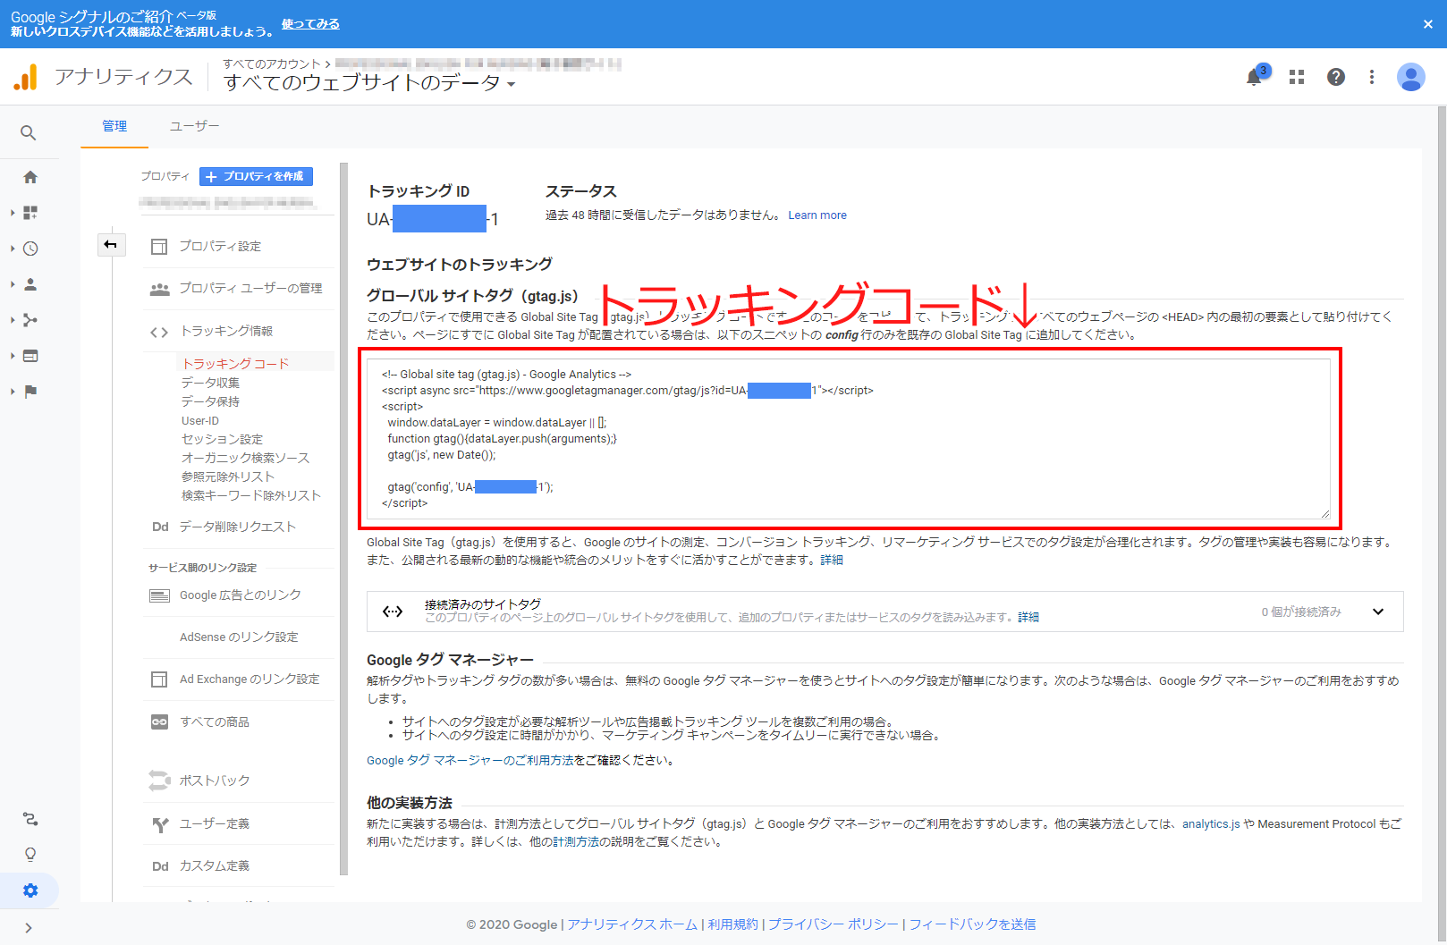Screen dimensions: 1447x945
Task: Click 詳細 link after Global Site Tag description
Action: click(x=832, y=561)
